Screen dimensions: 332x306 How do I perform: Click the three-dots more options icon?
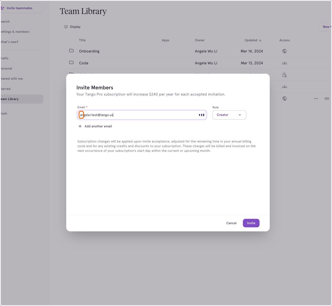click(316, 98)
